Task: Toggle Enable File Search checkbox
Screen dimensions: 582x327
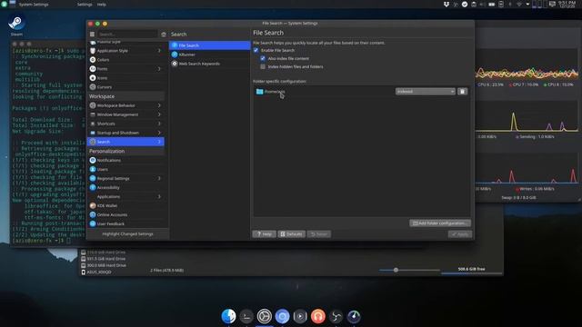Action: pyautogui.click(x=256, y=50)
